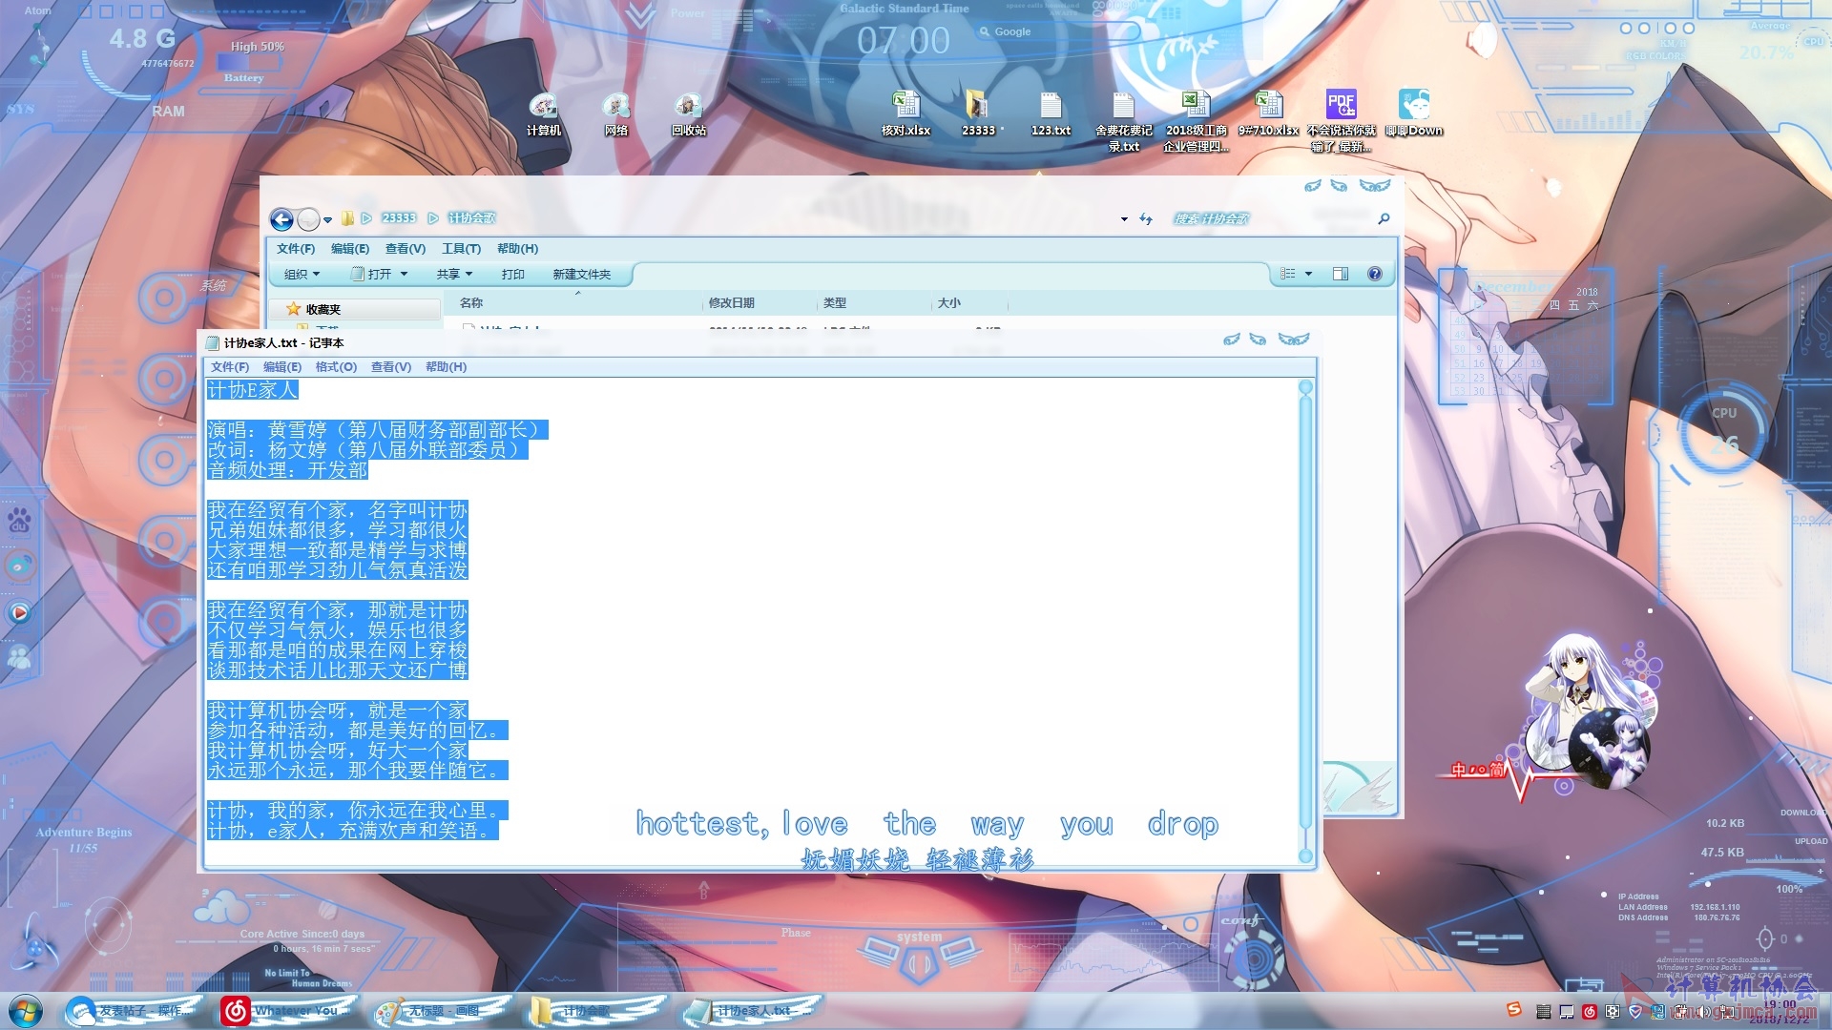Open Notepad 格式(O) menu

pyautogui.click(x=336, y=367)
